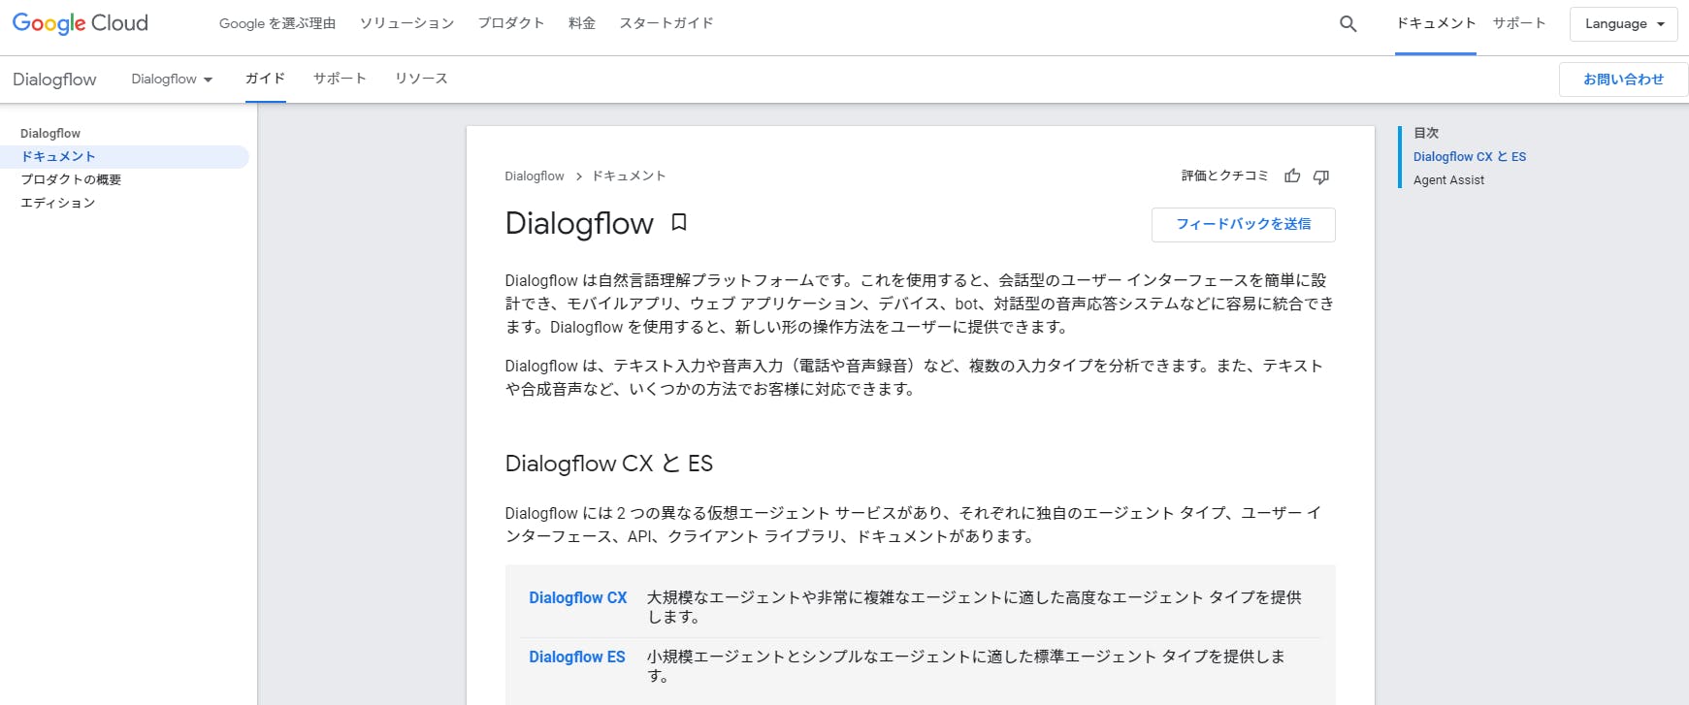Open the サポート tab under Dialogflow

pos(340,79)
